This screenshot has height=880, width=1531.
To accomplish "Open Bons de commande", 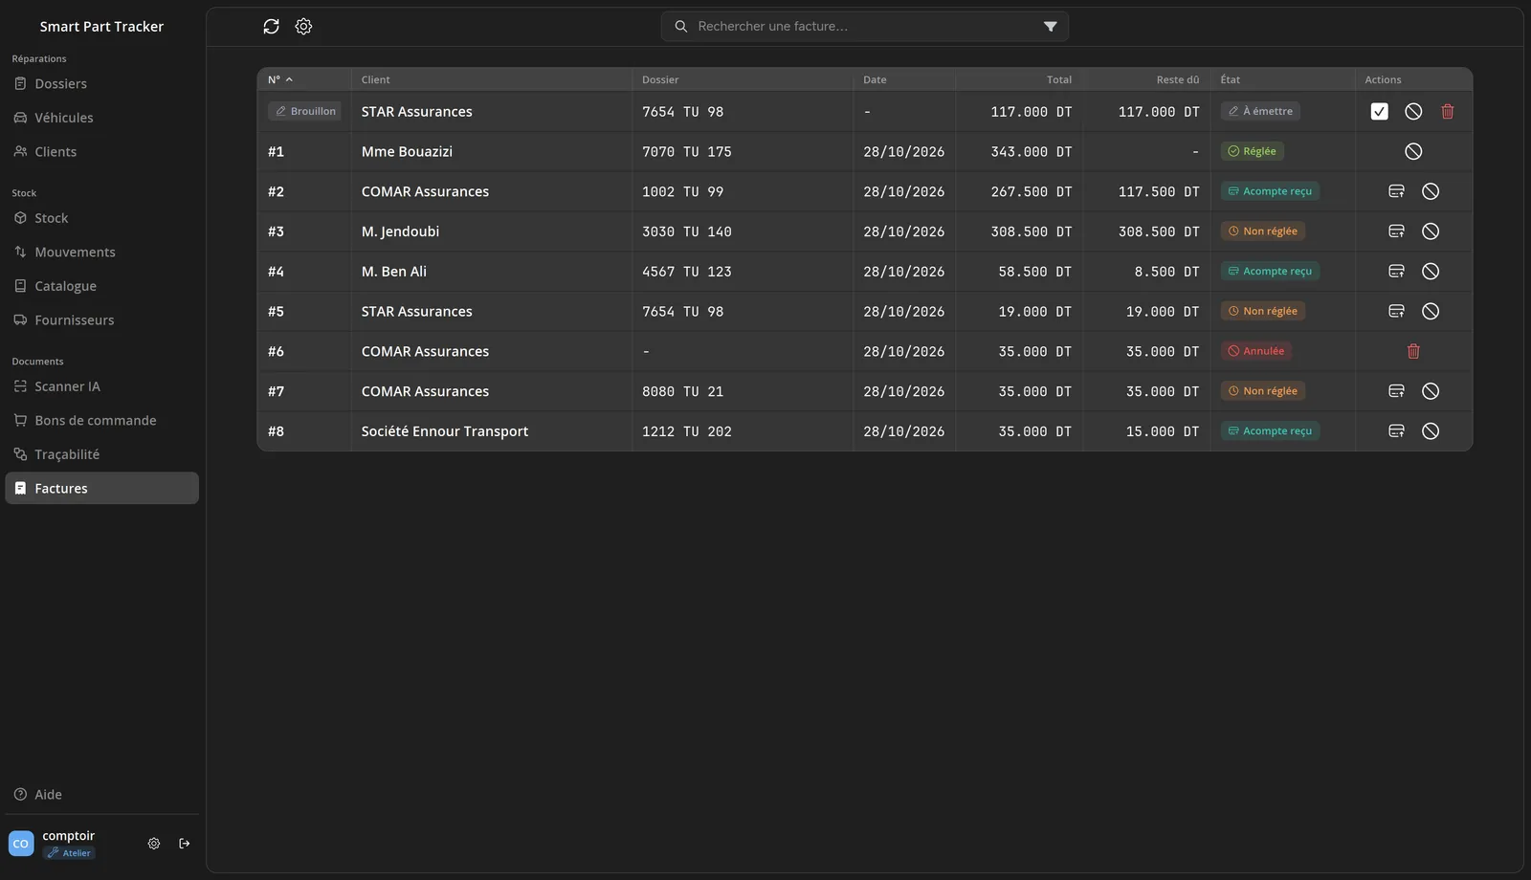I will coord(101,421).
